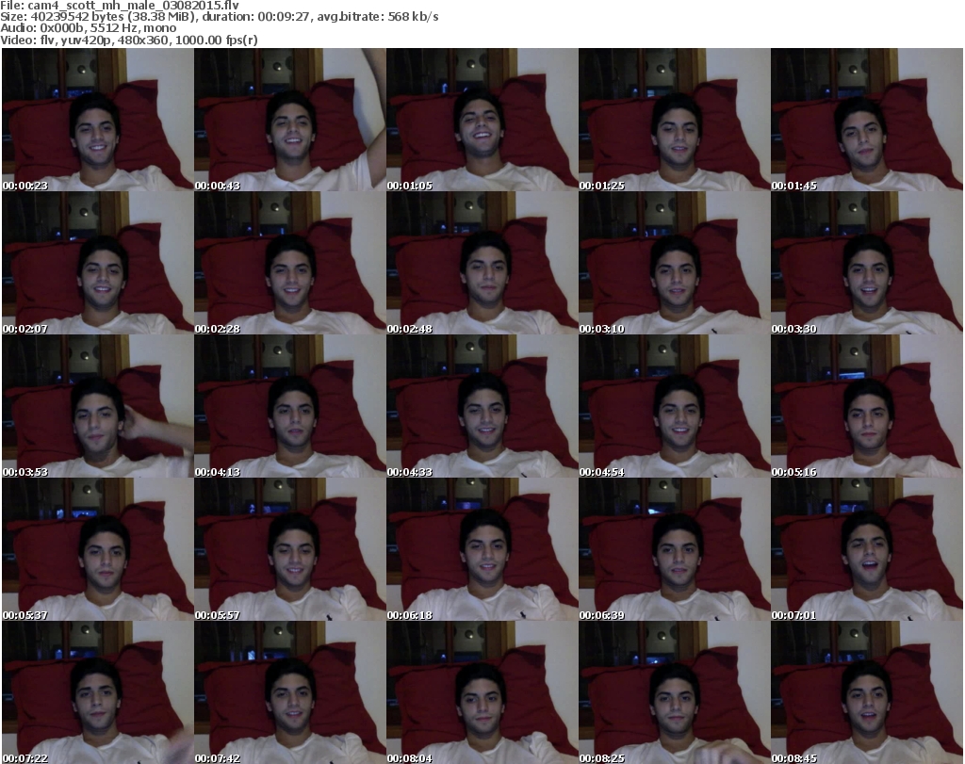
Task: Click the Size line reading 40239542 bytes
Action: pyautogui.click(x=219, y=17)
